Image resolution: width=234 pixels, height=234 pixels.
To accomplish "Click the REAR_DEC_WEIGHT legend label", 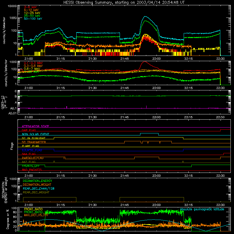I will (x=36, y=192).
